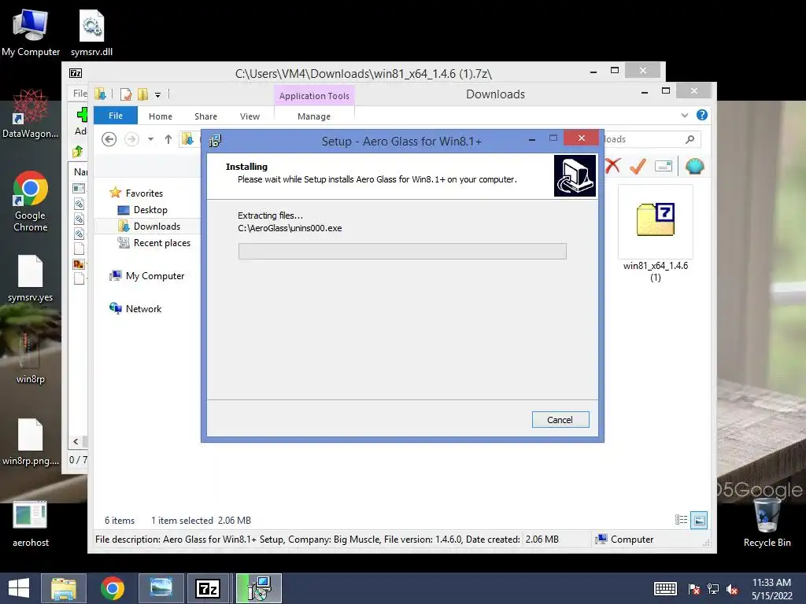Click the 7-Zip scroll left arrow
The height and width of the screenshot is (604, 806).
pos(76,441)
